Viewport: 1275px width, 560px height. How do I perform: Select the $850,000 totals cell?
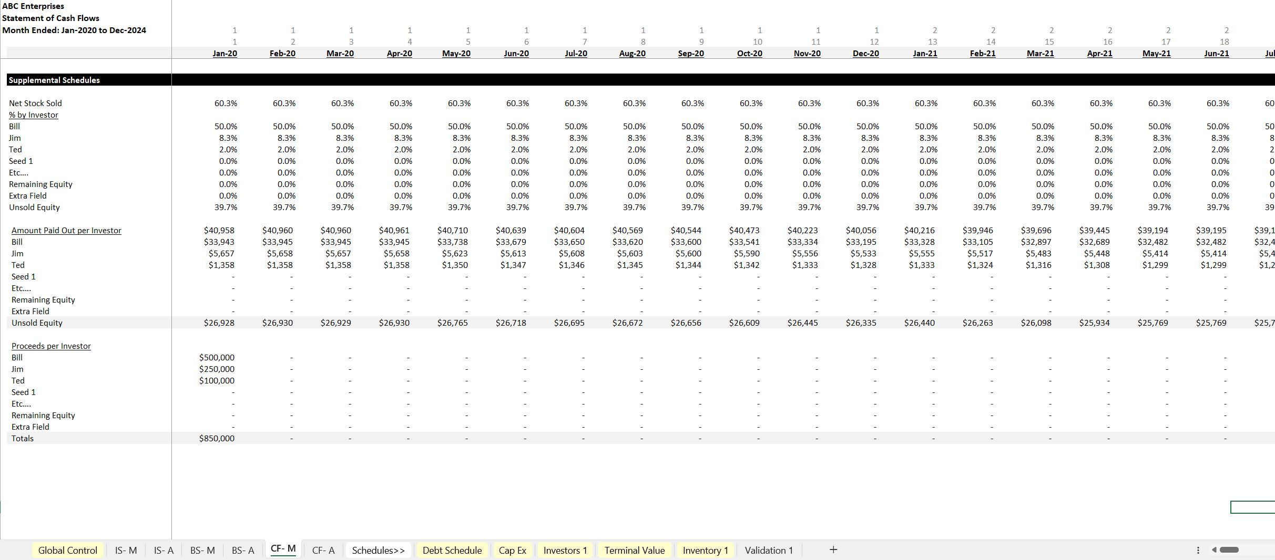pos(217,439)
